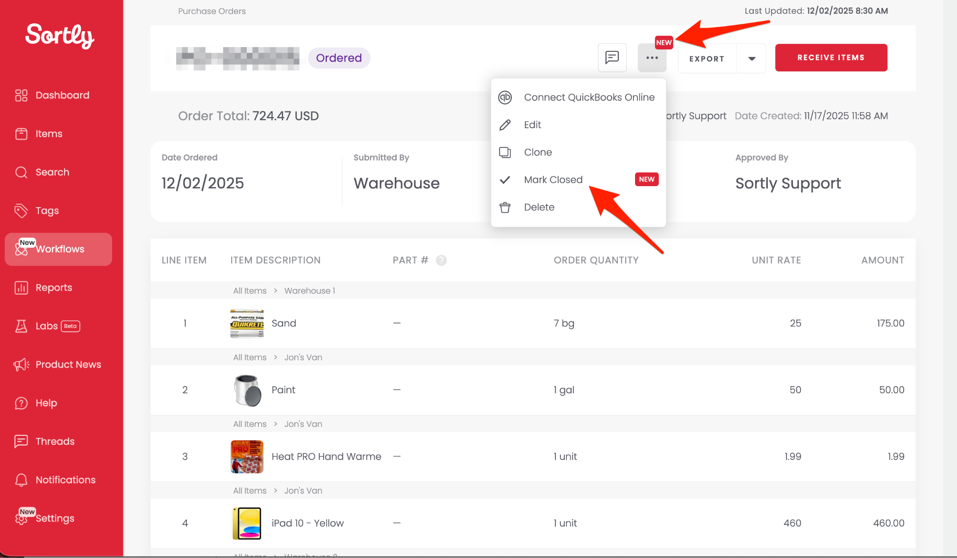Click the Receive Items button
The image size is (957, 558).
[x=831, y=58]
